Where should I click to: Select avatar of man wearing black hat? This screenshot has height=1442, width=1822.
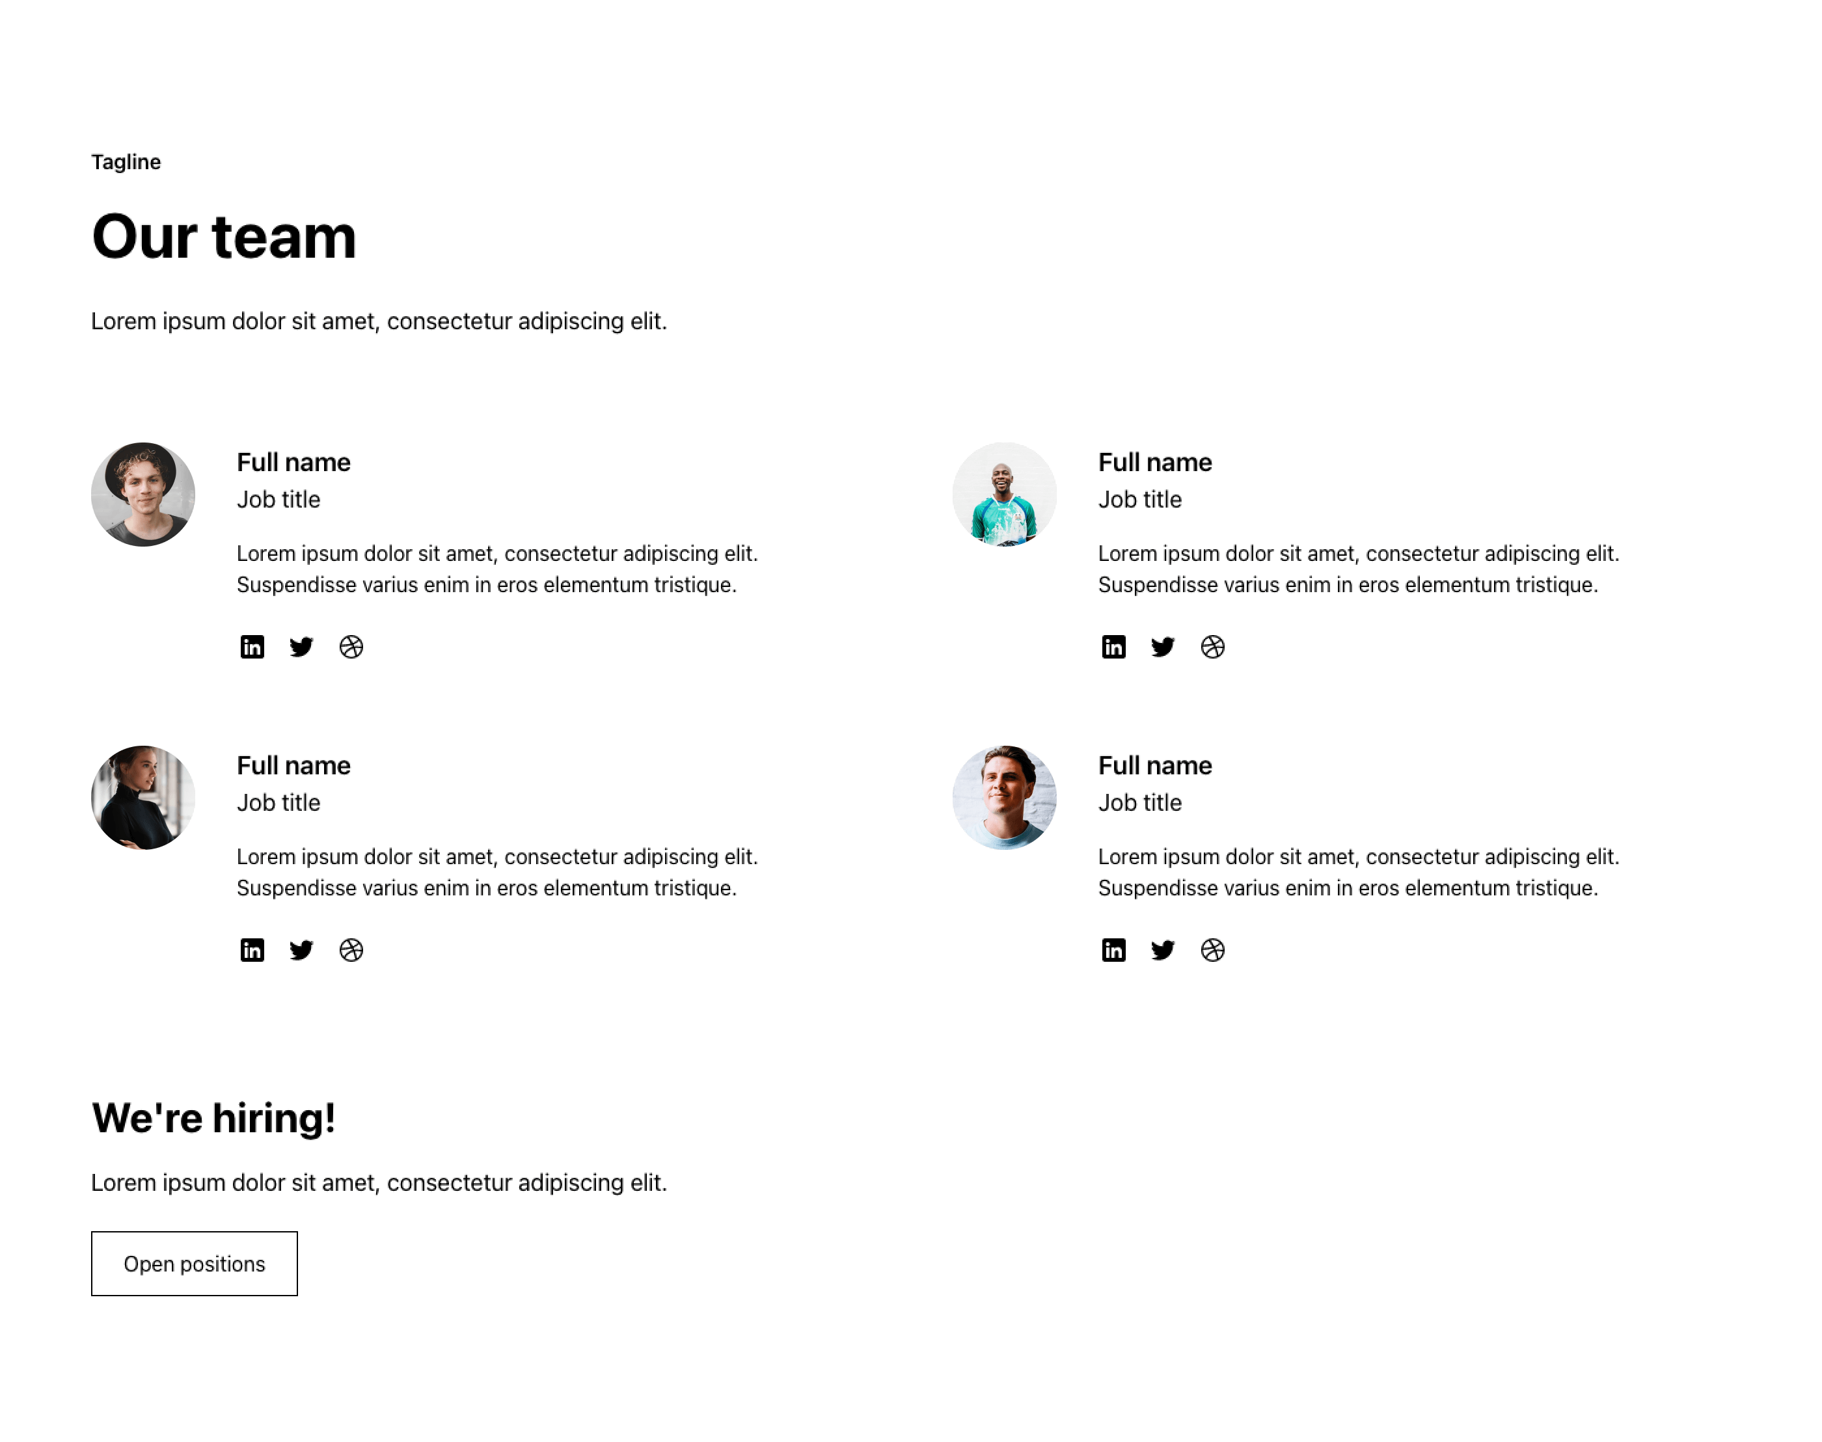coord(143,494)
